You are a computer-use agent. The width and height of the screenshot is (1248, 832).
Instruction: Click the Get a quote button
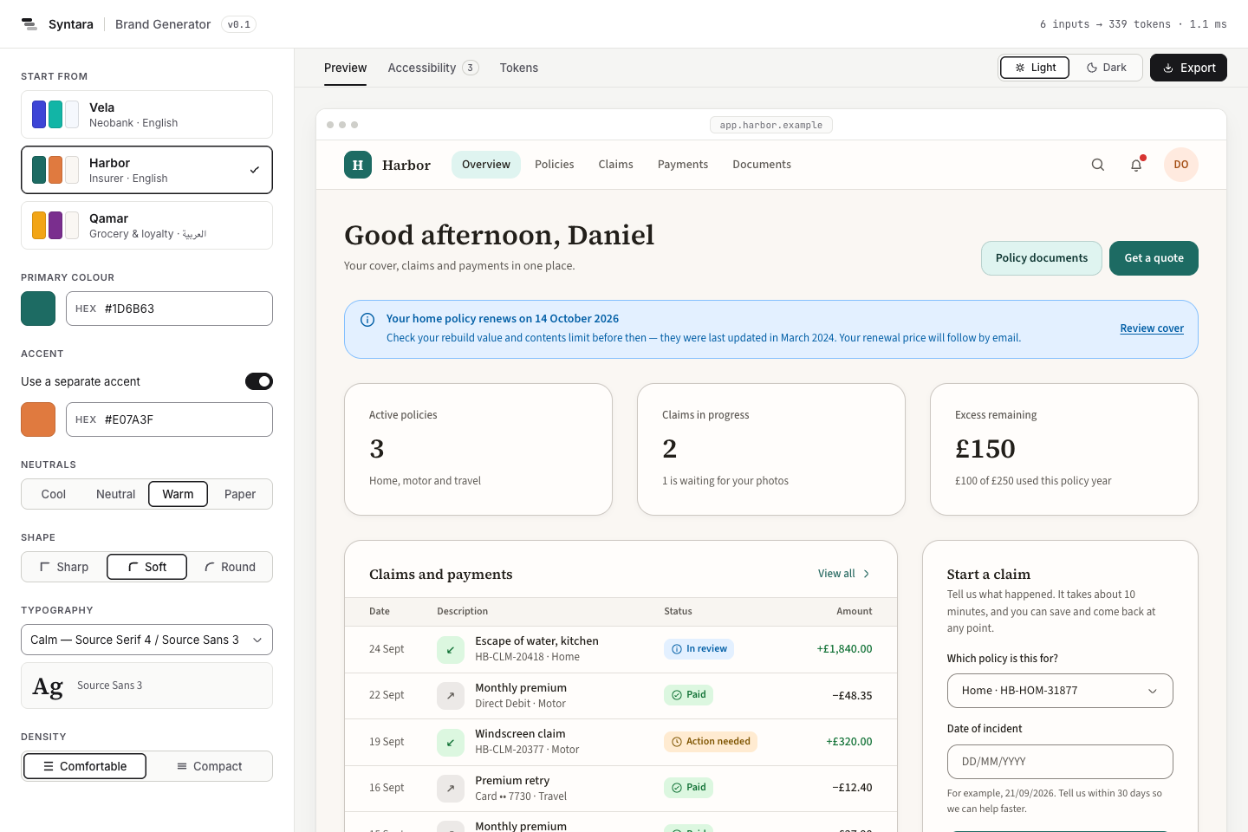(1154, 258)
